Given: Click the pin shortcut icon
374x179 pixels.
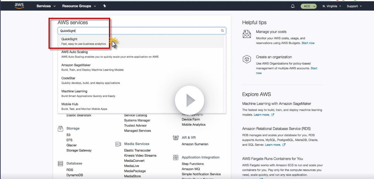Looking at the screenshot, I should tap(104, 6).
